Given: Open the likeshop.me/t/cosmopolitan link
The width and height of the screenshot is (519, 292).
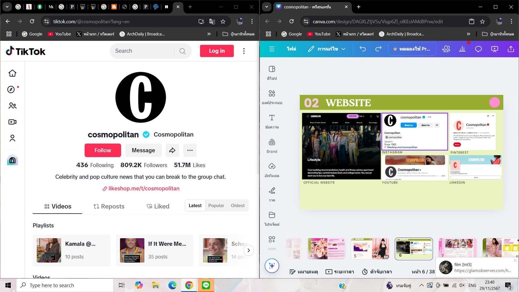Looking at the screenshot, I should [141, 188].
